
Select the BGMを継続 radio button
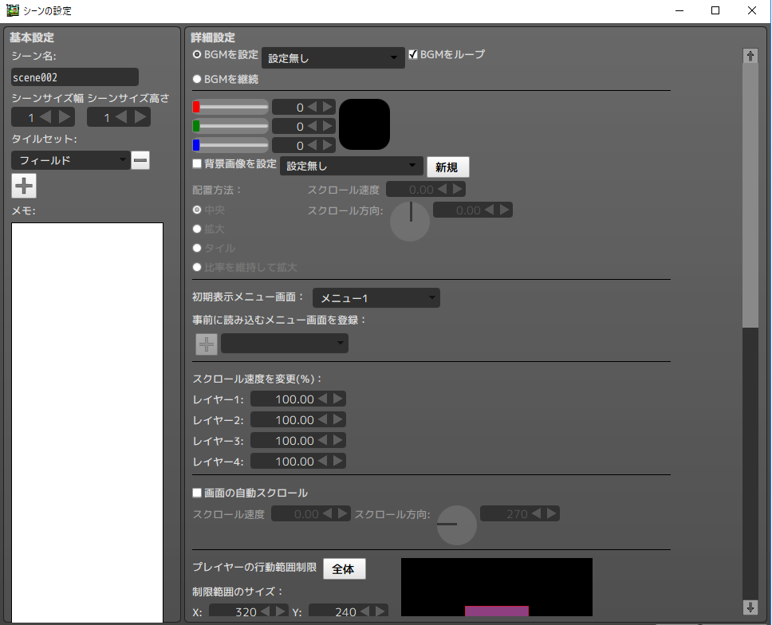(x=195, y=79)
